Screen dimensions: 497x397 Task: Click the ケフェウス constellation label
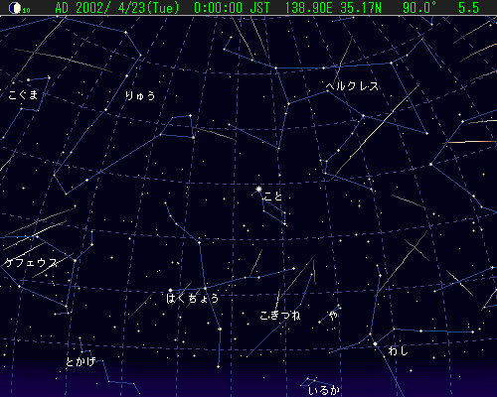coord(31,263)
